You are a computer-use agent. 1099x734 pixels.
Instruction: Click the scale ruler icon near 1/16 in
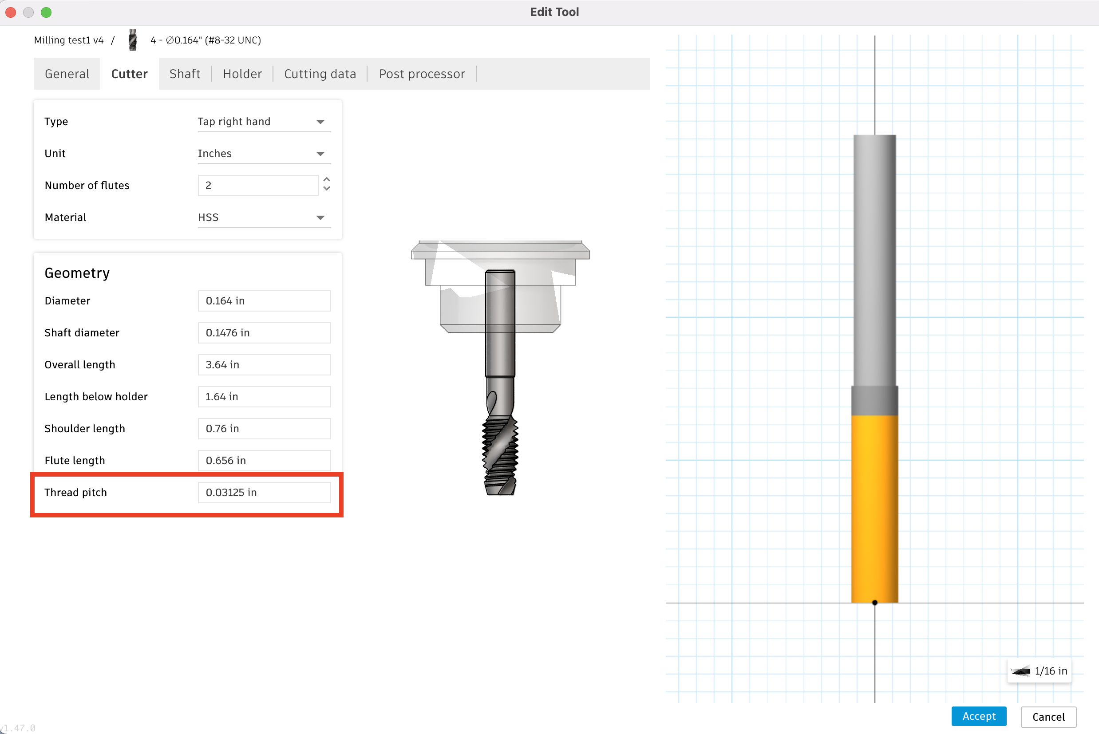[x=1020, y=671]
